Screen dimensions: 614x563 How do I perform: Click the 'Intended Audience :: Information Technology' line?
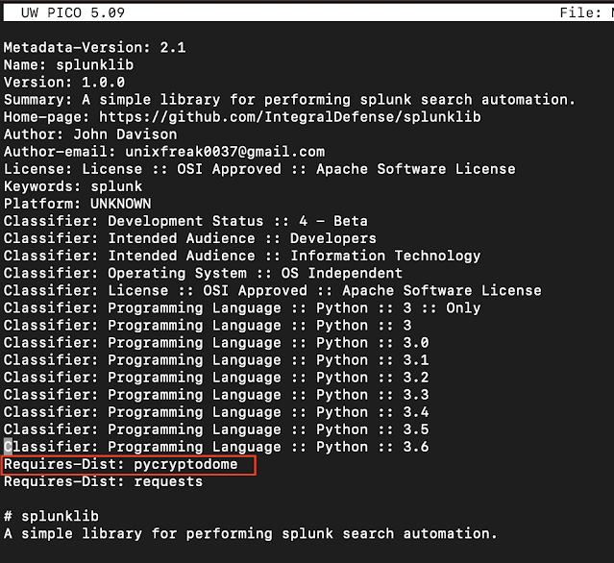pyautogui.click(x=242, y=256)
